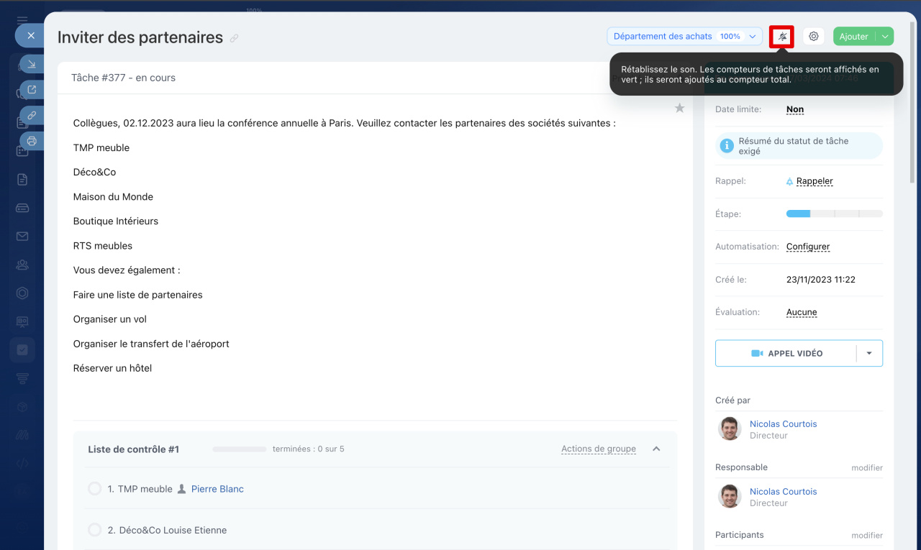Click the muted sound icon in header

(x=781, y=37)
